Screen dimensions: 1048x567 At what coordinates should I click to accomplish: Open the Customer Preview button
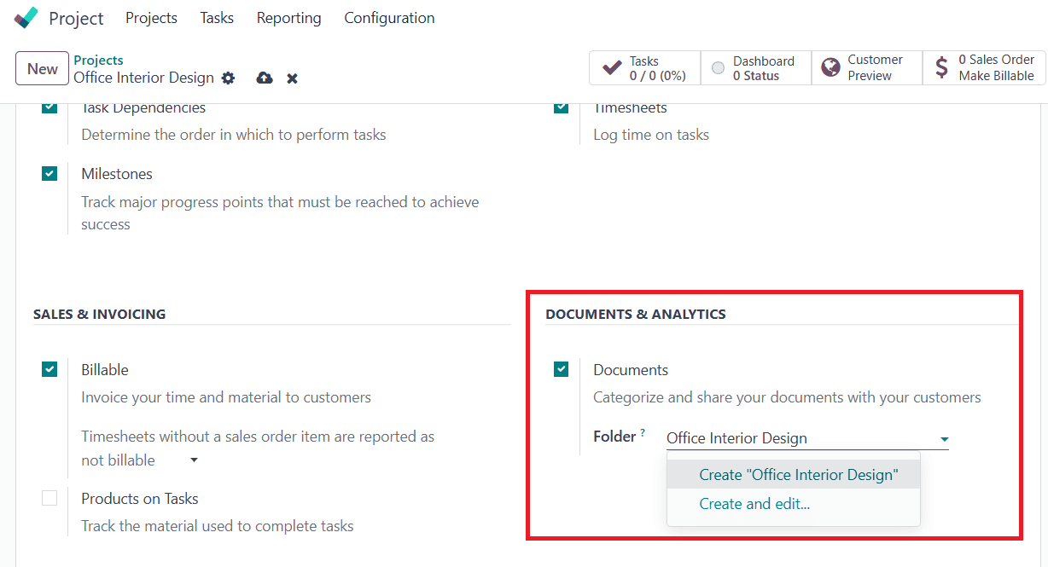pos(866,68)
